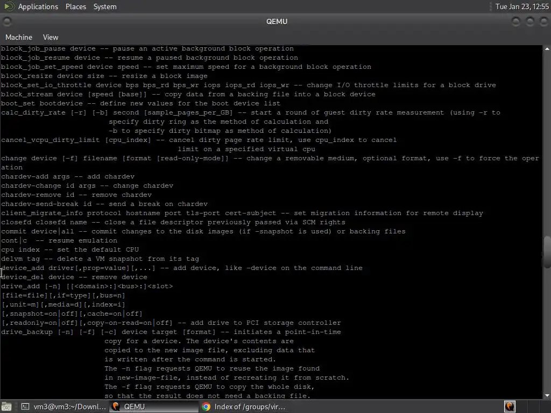
Task: Click the '[file=file][,if=type][,bus=n]' line
Action: [63, 295]
